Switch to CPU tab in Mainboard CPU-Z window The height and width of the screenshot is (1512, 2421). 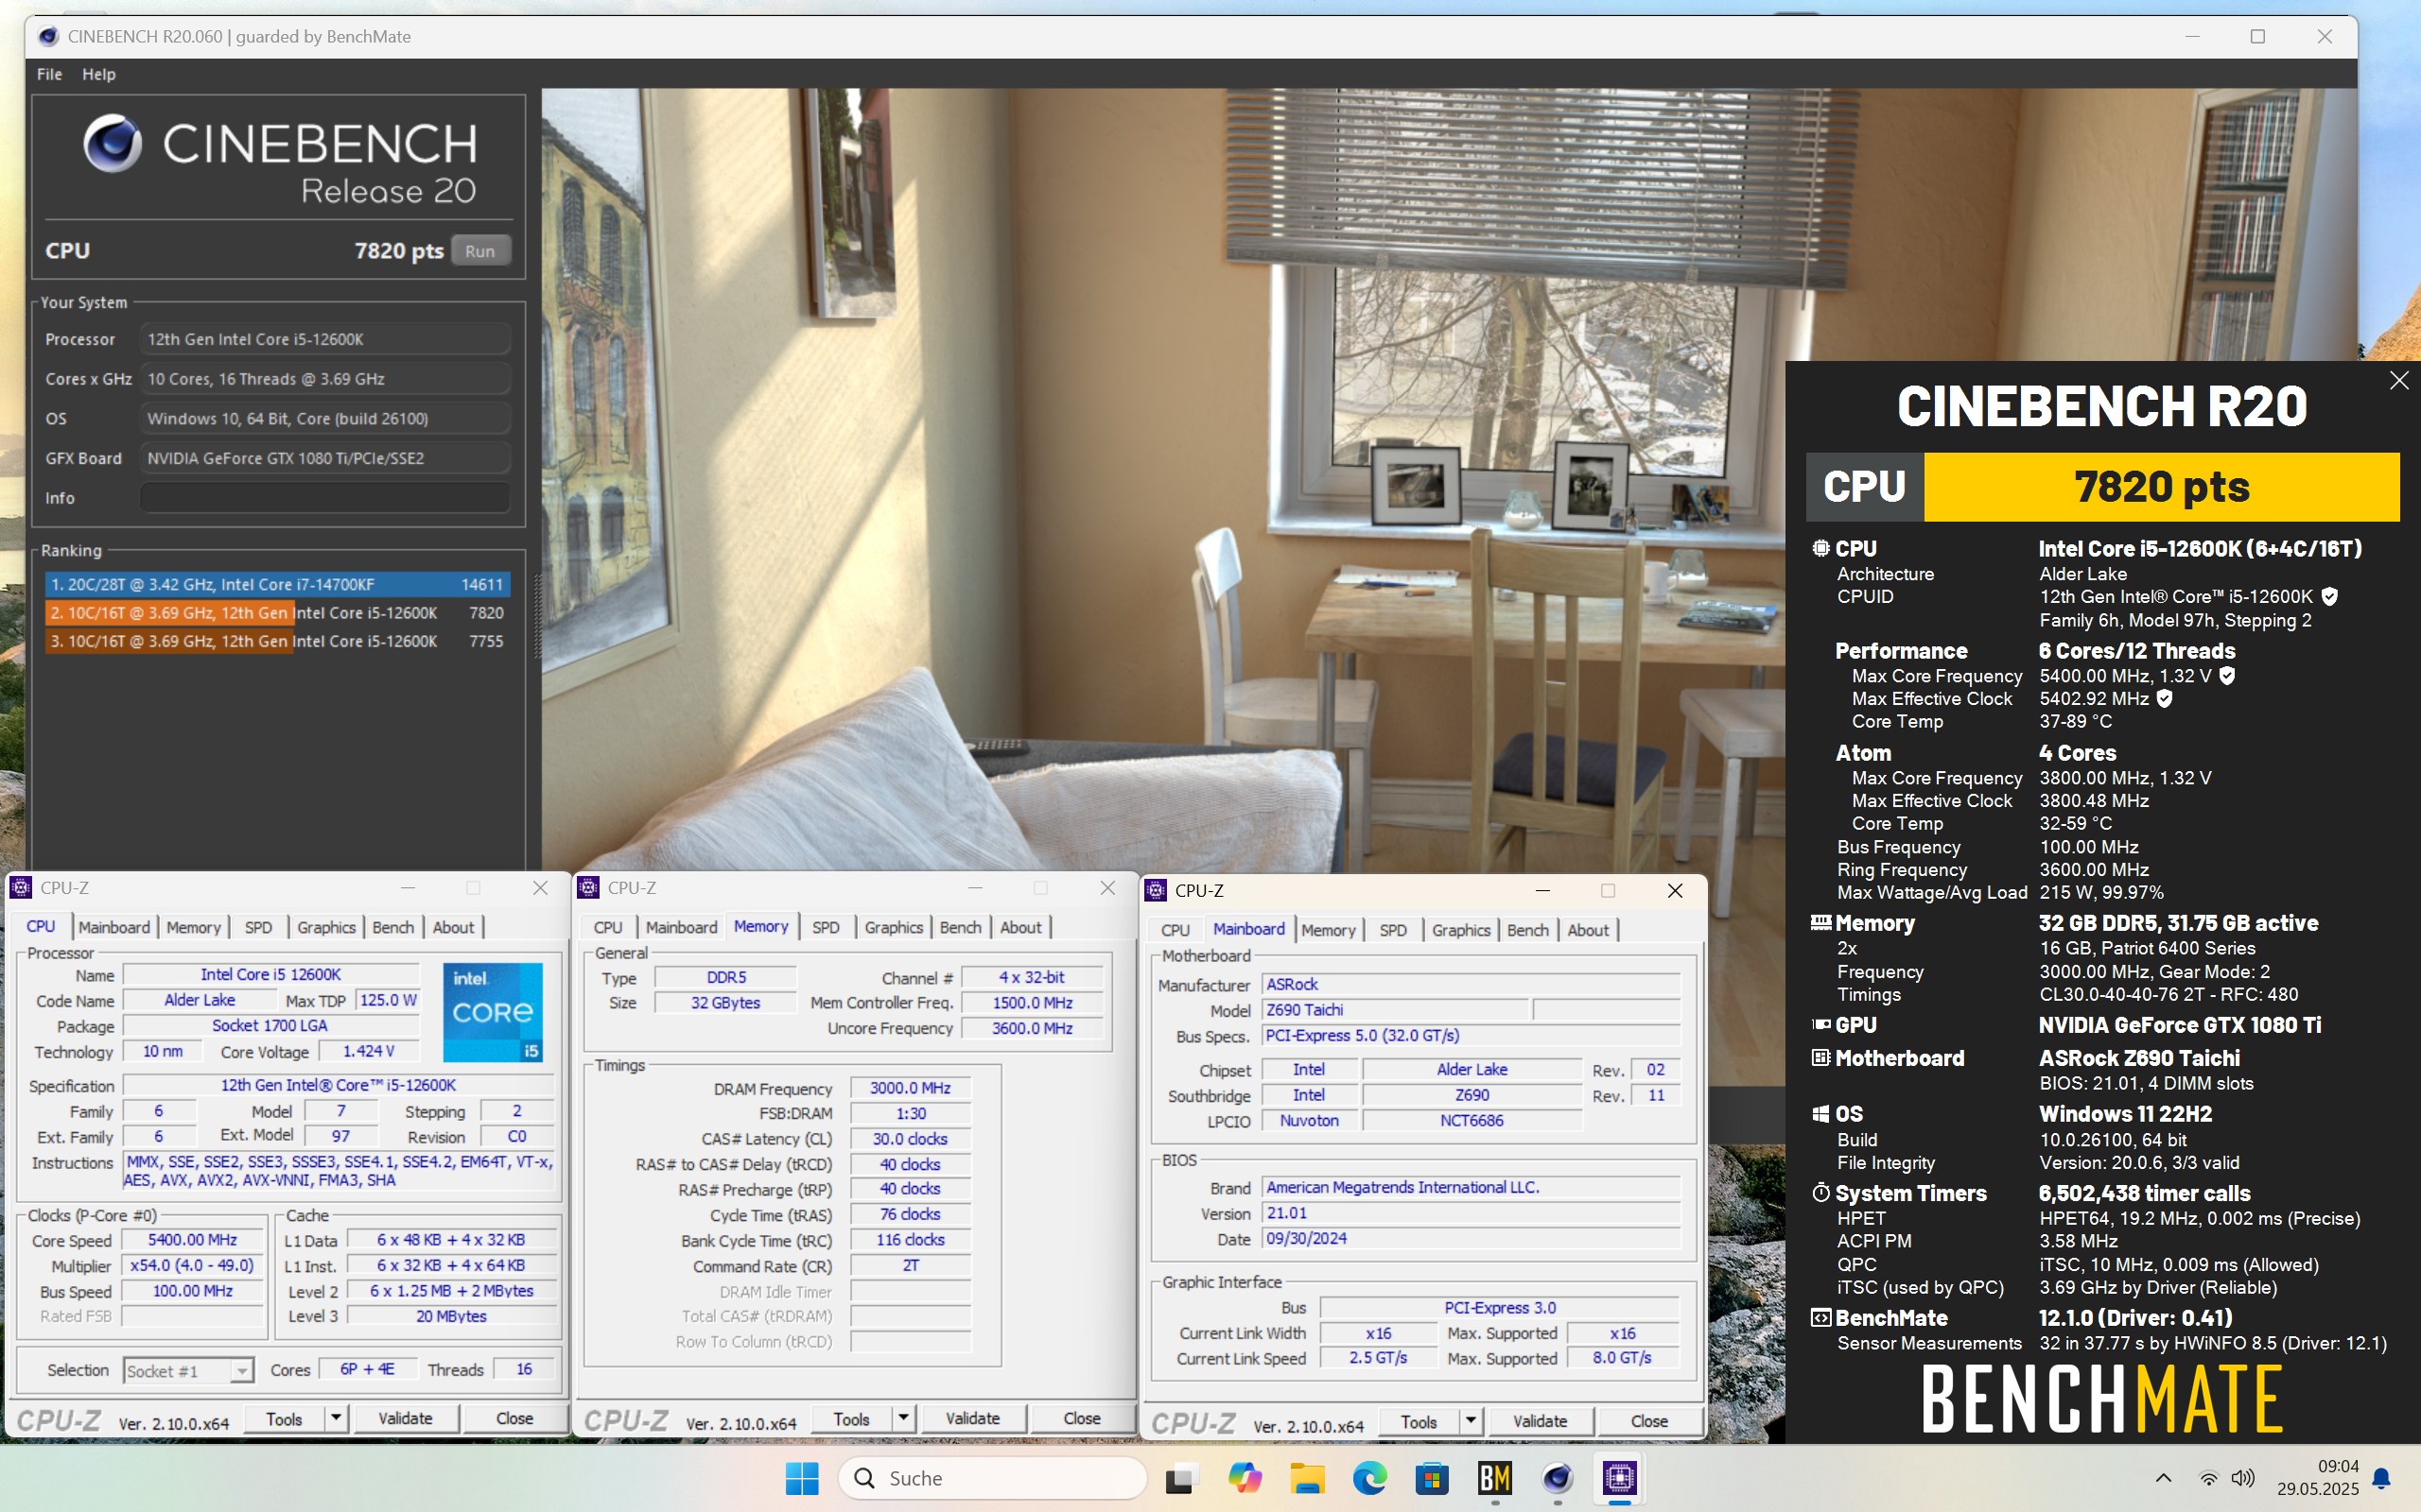pos(1175,930)
